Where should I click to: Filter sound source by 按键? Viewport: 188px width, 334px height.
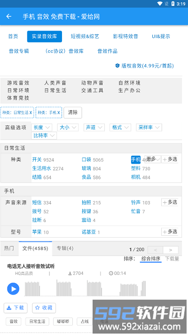(86, 211)
